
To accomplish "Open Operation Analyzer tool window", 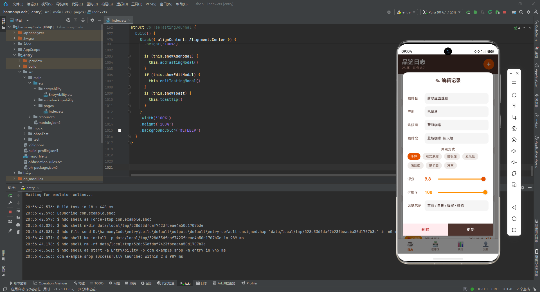I will 50,283.
